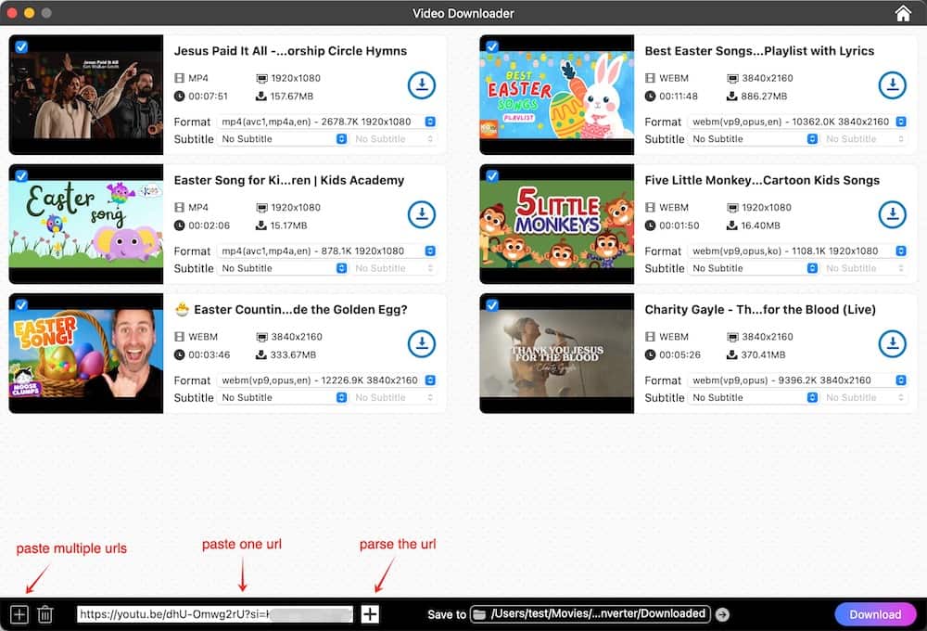Screen dimensions: 927x631
Task: Click the URL input field
Action: coord(214,614)
